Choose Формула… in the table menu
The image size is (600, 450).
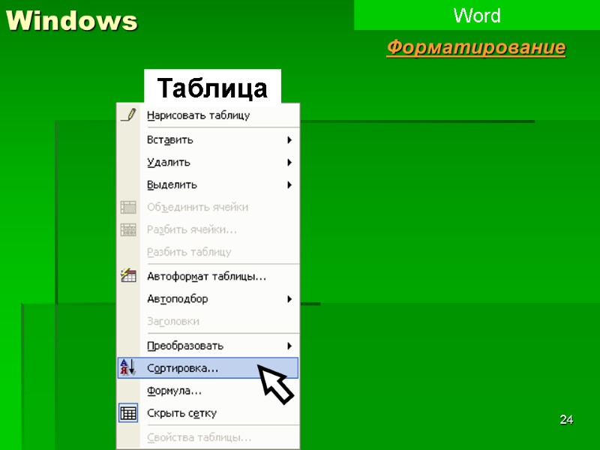click(x=208, y=391)
